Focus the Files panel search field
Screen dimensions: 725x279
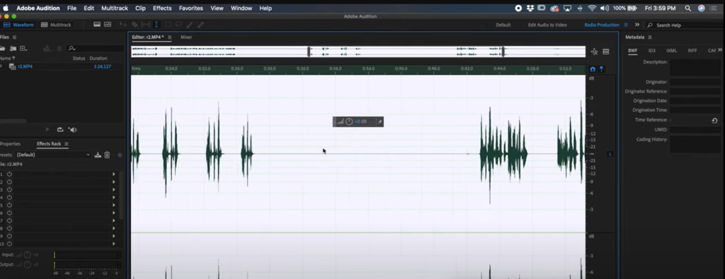click(95, 49)
